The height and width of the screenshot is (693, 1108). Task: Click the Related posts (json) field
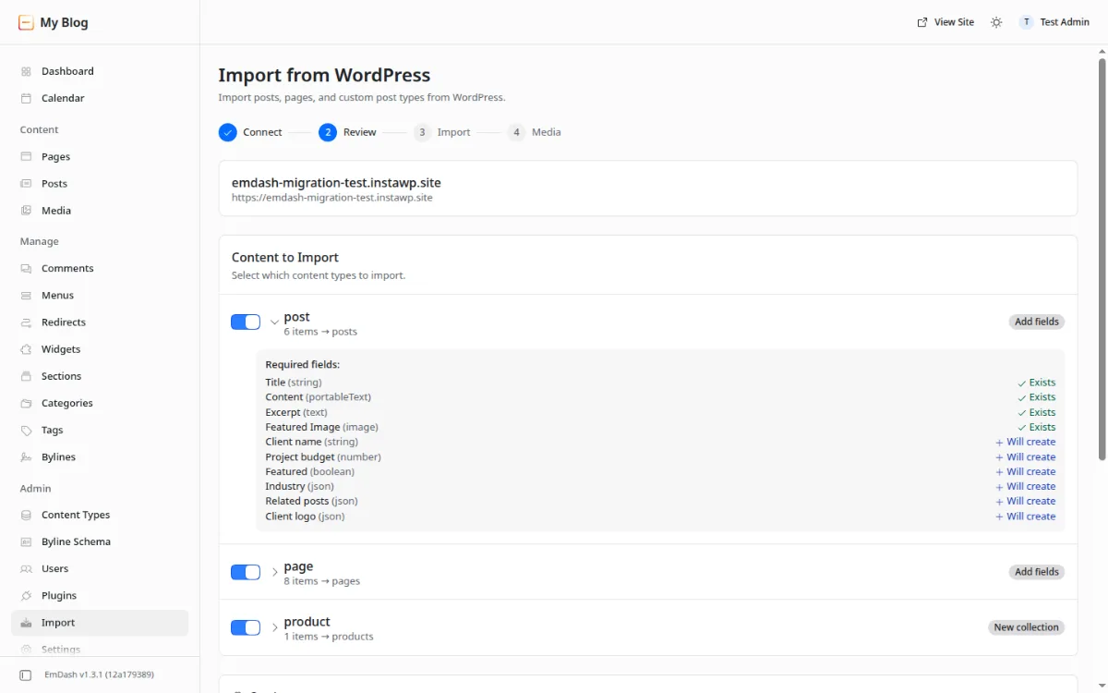pos(312,501)
